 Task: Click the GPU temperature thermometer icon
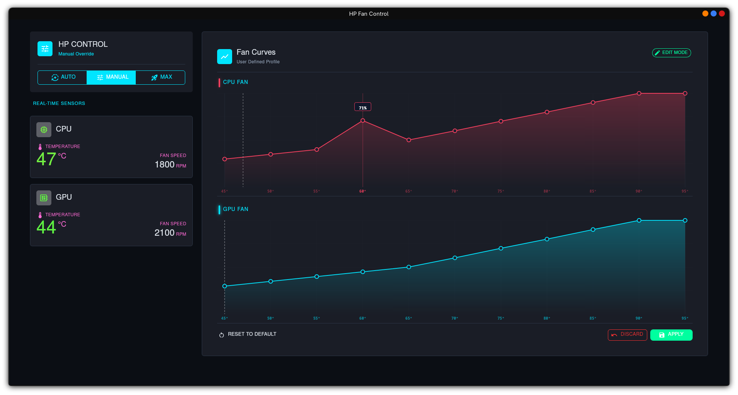point(40,215)
